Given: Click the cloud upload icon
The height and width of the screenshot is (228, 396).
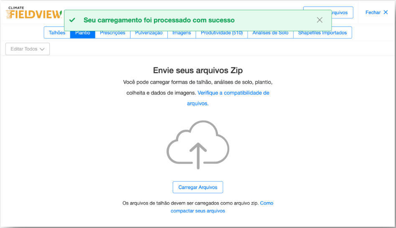Looking at the screenshot, I should (198, 145).
